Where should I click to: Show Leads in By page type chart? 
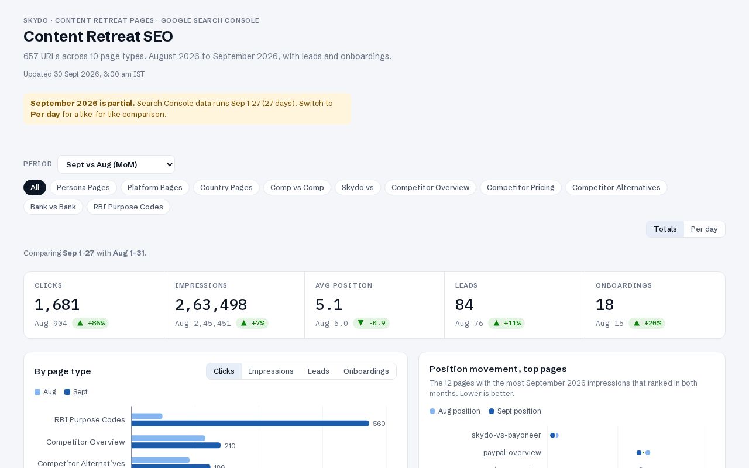click(x=318, y=371)
